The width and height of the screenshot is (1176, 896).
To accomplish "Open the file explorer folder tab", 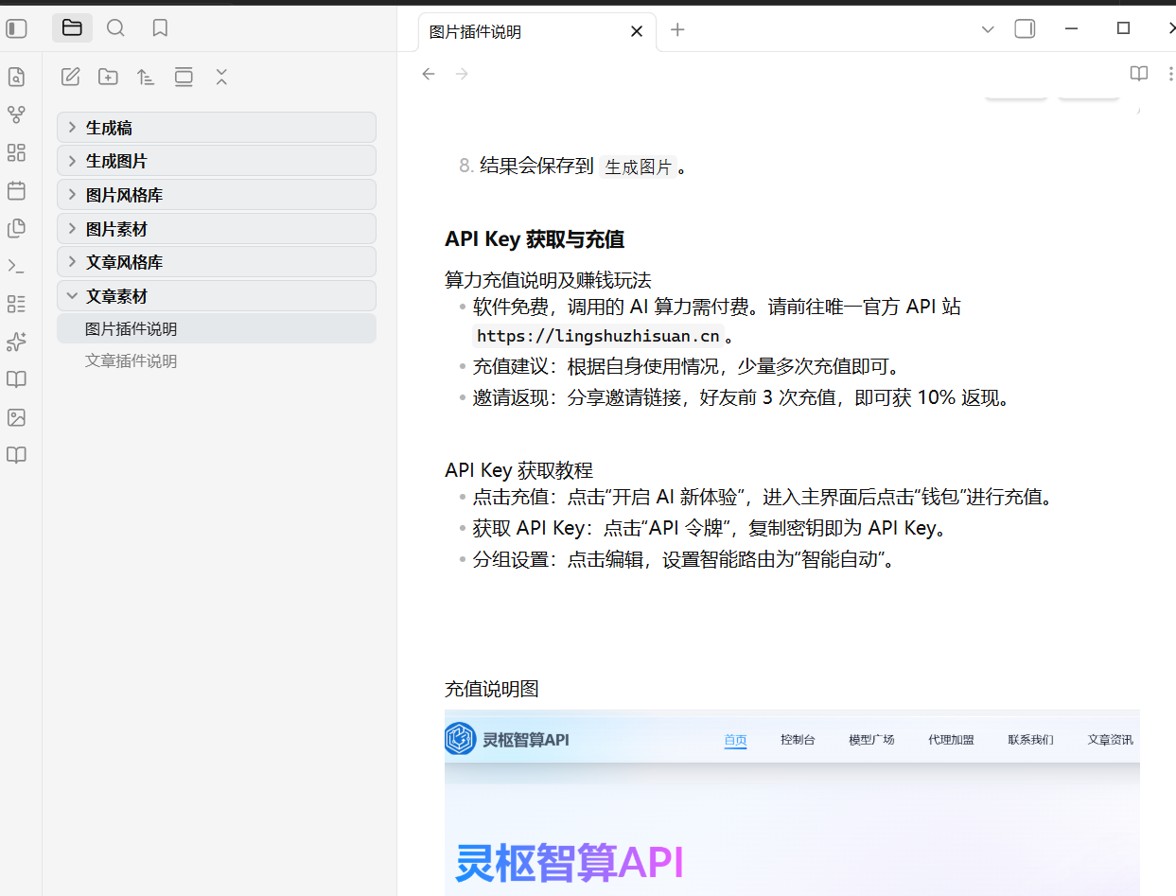I will (72, 28).
